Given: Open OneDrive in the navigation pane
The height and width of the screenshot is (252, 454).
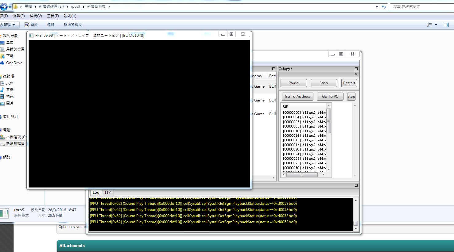Looking at the screenshot, I should click(x=14, y=63).
